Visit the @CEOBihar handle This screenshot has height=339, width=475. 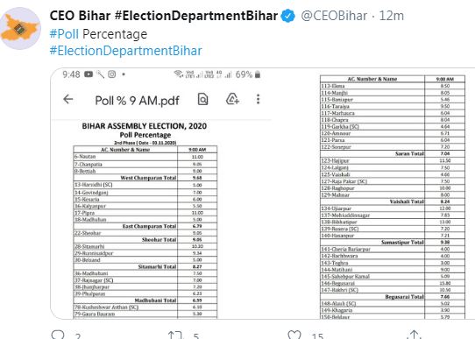coord(334,16)
